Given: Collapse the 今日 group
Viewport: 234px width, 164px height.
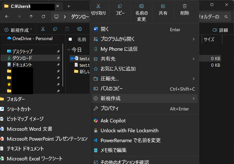Looking at the screenshot, I should 69,50.
